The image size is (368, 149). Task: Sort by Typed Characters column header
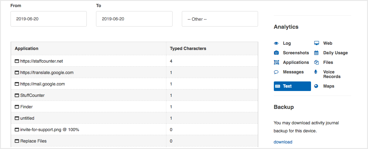(x=188, y=49)
